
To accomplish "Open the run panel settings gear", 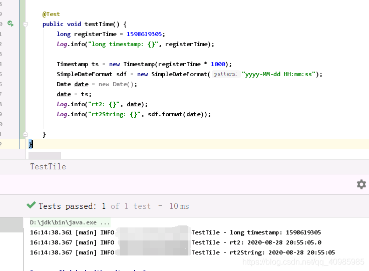I will pyautogui.click(x=361, y=184).
